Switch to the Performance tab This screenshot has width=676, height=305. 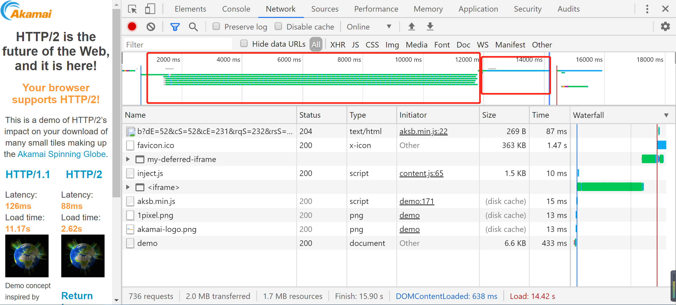coord(376,9)
